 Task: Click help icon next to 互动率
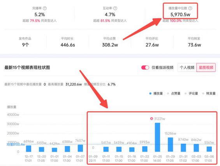115,8
